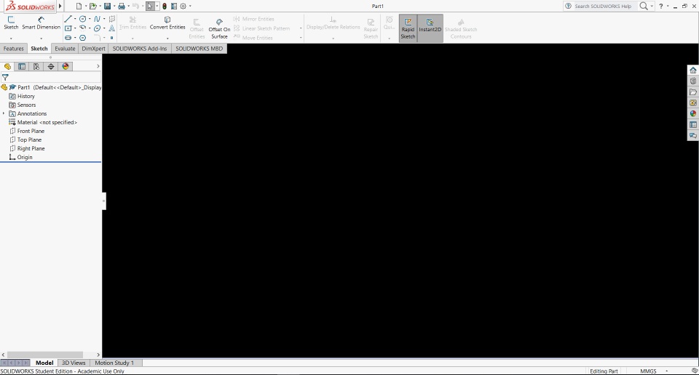699x375 pixels.
Task: Select the Spline sketch tool
Action: (x=97, y=19)
